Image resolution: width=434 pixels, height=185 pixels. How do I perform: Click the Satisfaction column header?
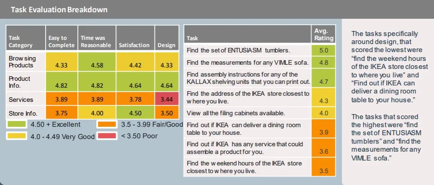click(x=134, y=45)
